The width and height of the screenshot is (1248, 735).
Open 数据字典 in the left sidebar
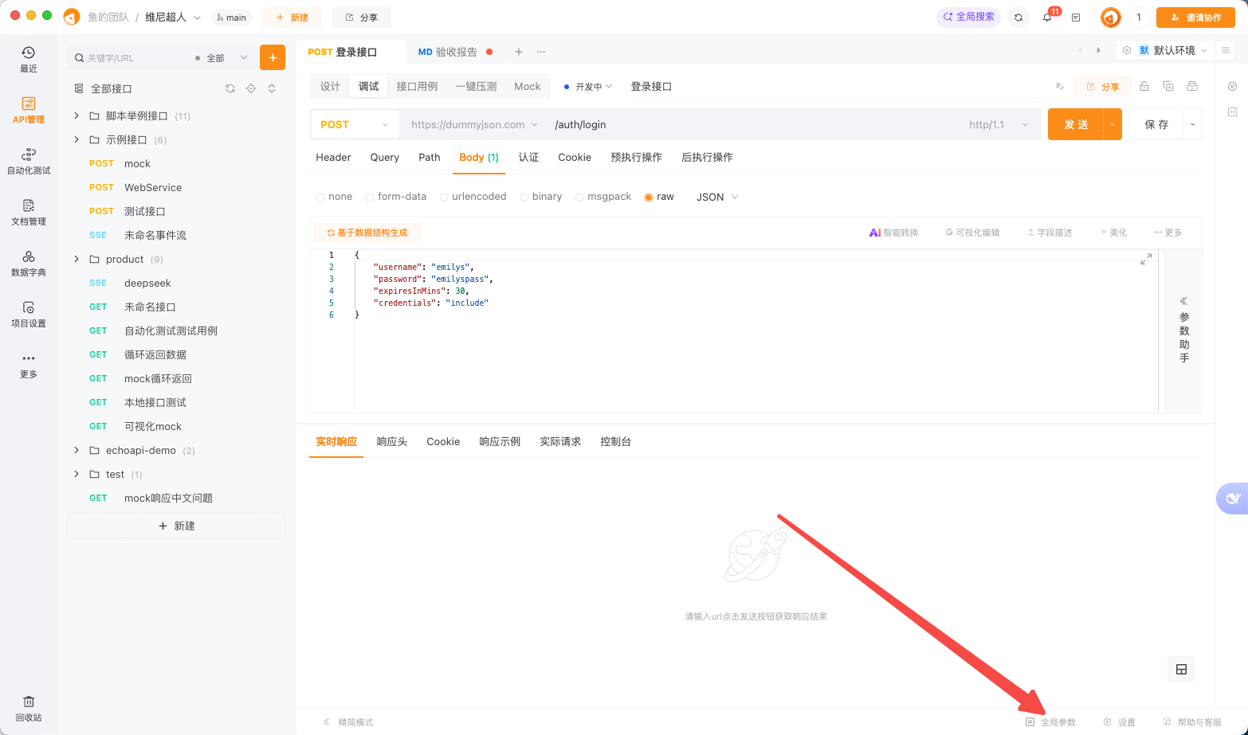tap(29, 264)
